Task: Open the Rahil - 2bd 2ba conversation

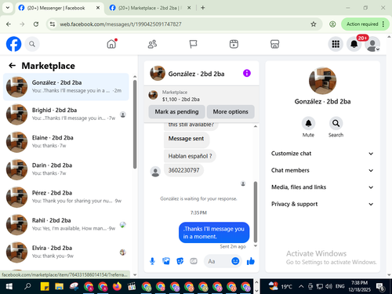Action: (x=66, y=224)
